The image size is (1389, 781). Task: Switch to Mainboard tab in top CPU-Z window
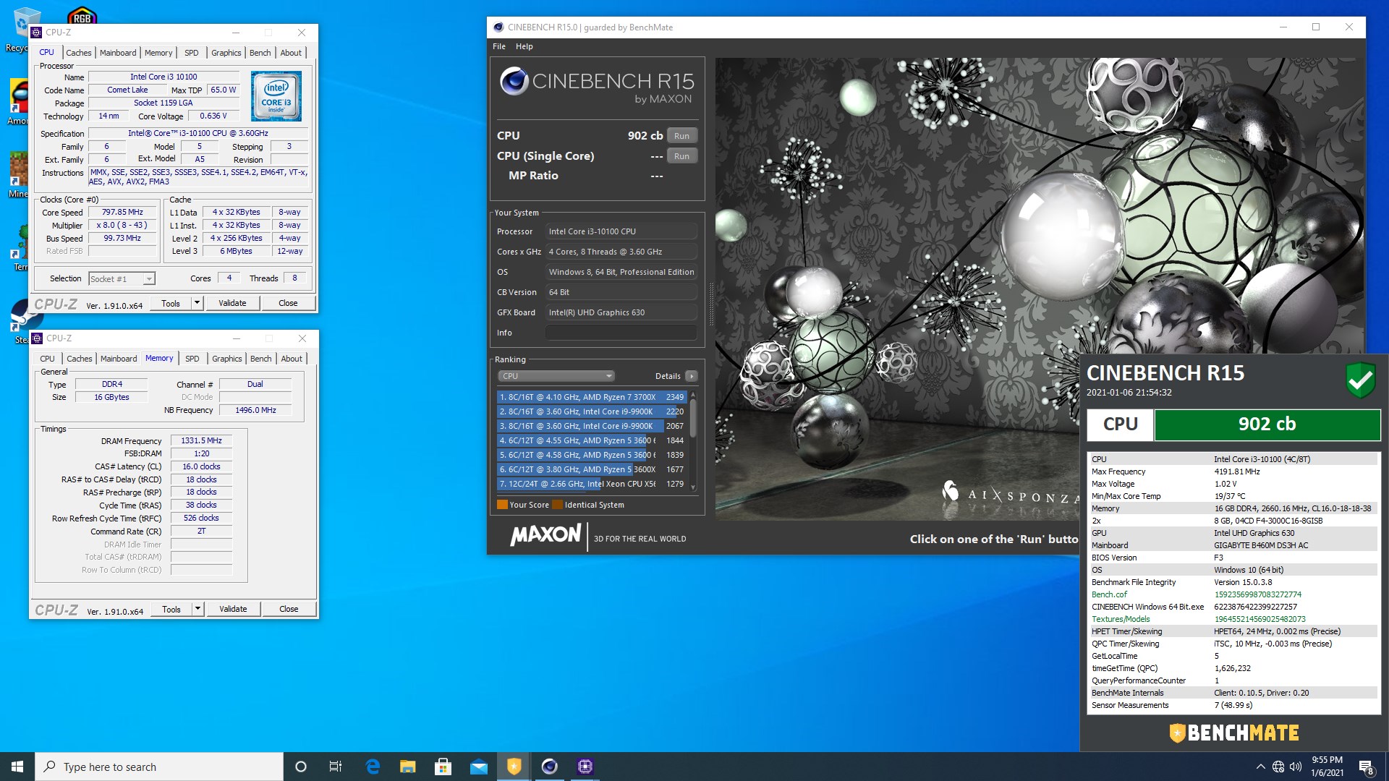[x=118, y=53]
